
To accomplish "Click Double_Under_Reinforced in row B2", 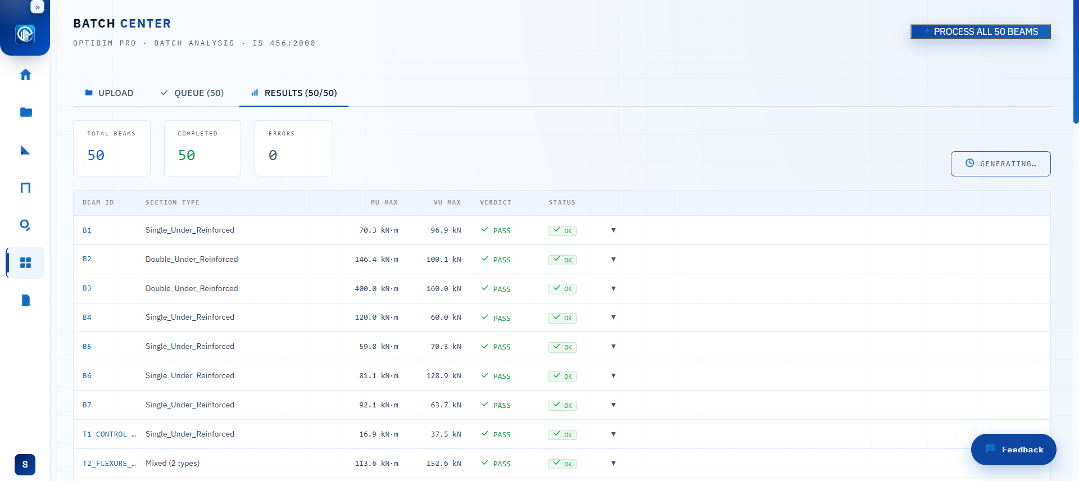I will click(192, 259).
